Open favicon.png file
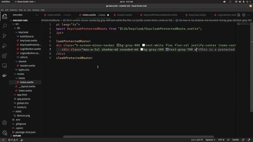 23,116
